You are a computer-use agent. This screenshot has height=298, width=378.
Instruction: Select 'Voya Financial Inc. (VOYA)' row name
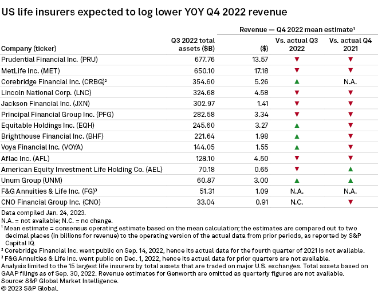(42, 147)
